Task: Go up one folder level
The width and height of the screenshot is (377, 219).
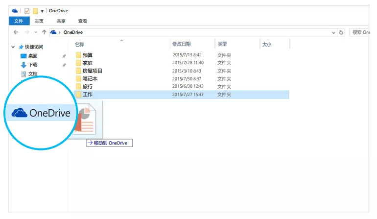Action: click(x=44, y=32)
